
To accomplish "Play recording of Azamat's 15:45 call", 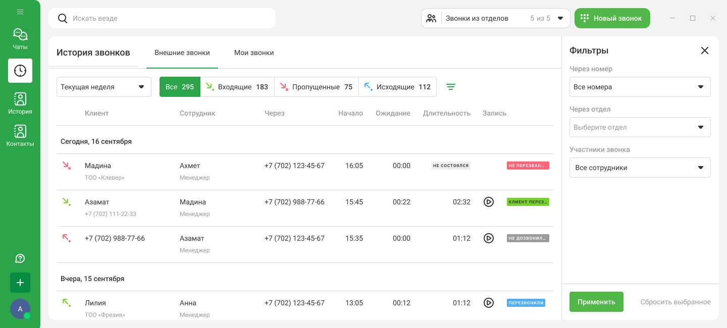I will (x=488, y=202).
